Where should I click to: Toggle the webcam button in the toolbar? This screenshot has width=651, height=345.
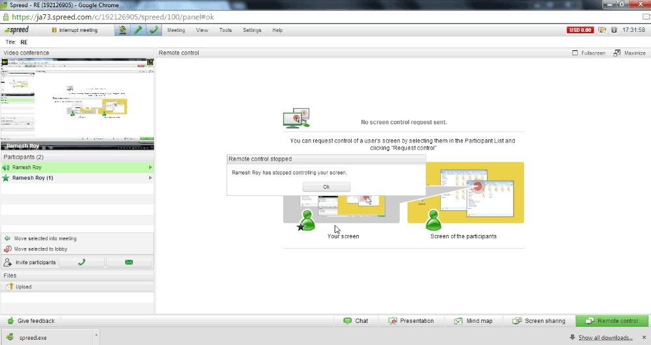(x=122, y=30)
